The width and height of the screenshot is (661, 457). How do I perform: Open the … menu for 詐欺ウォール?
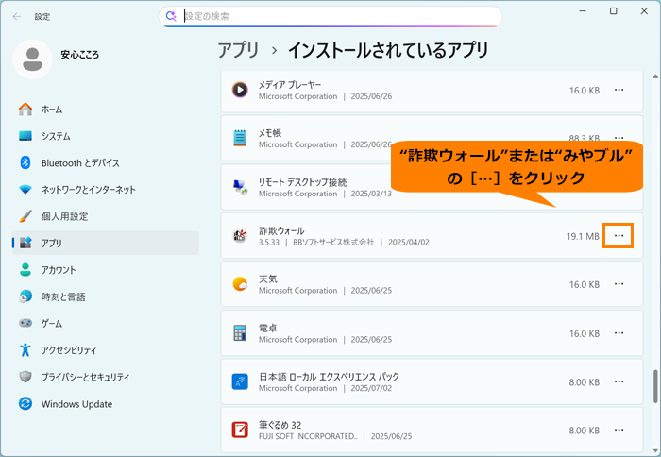[x=619, y=236]
